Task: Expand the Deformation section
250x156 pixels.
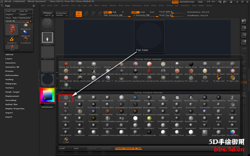Action: 12,75
